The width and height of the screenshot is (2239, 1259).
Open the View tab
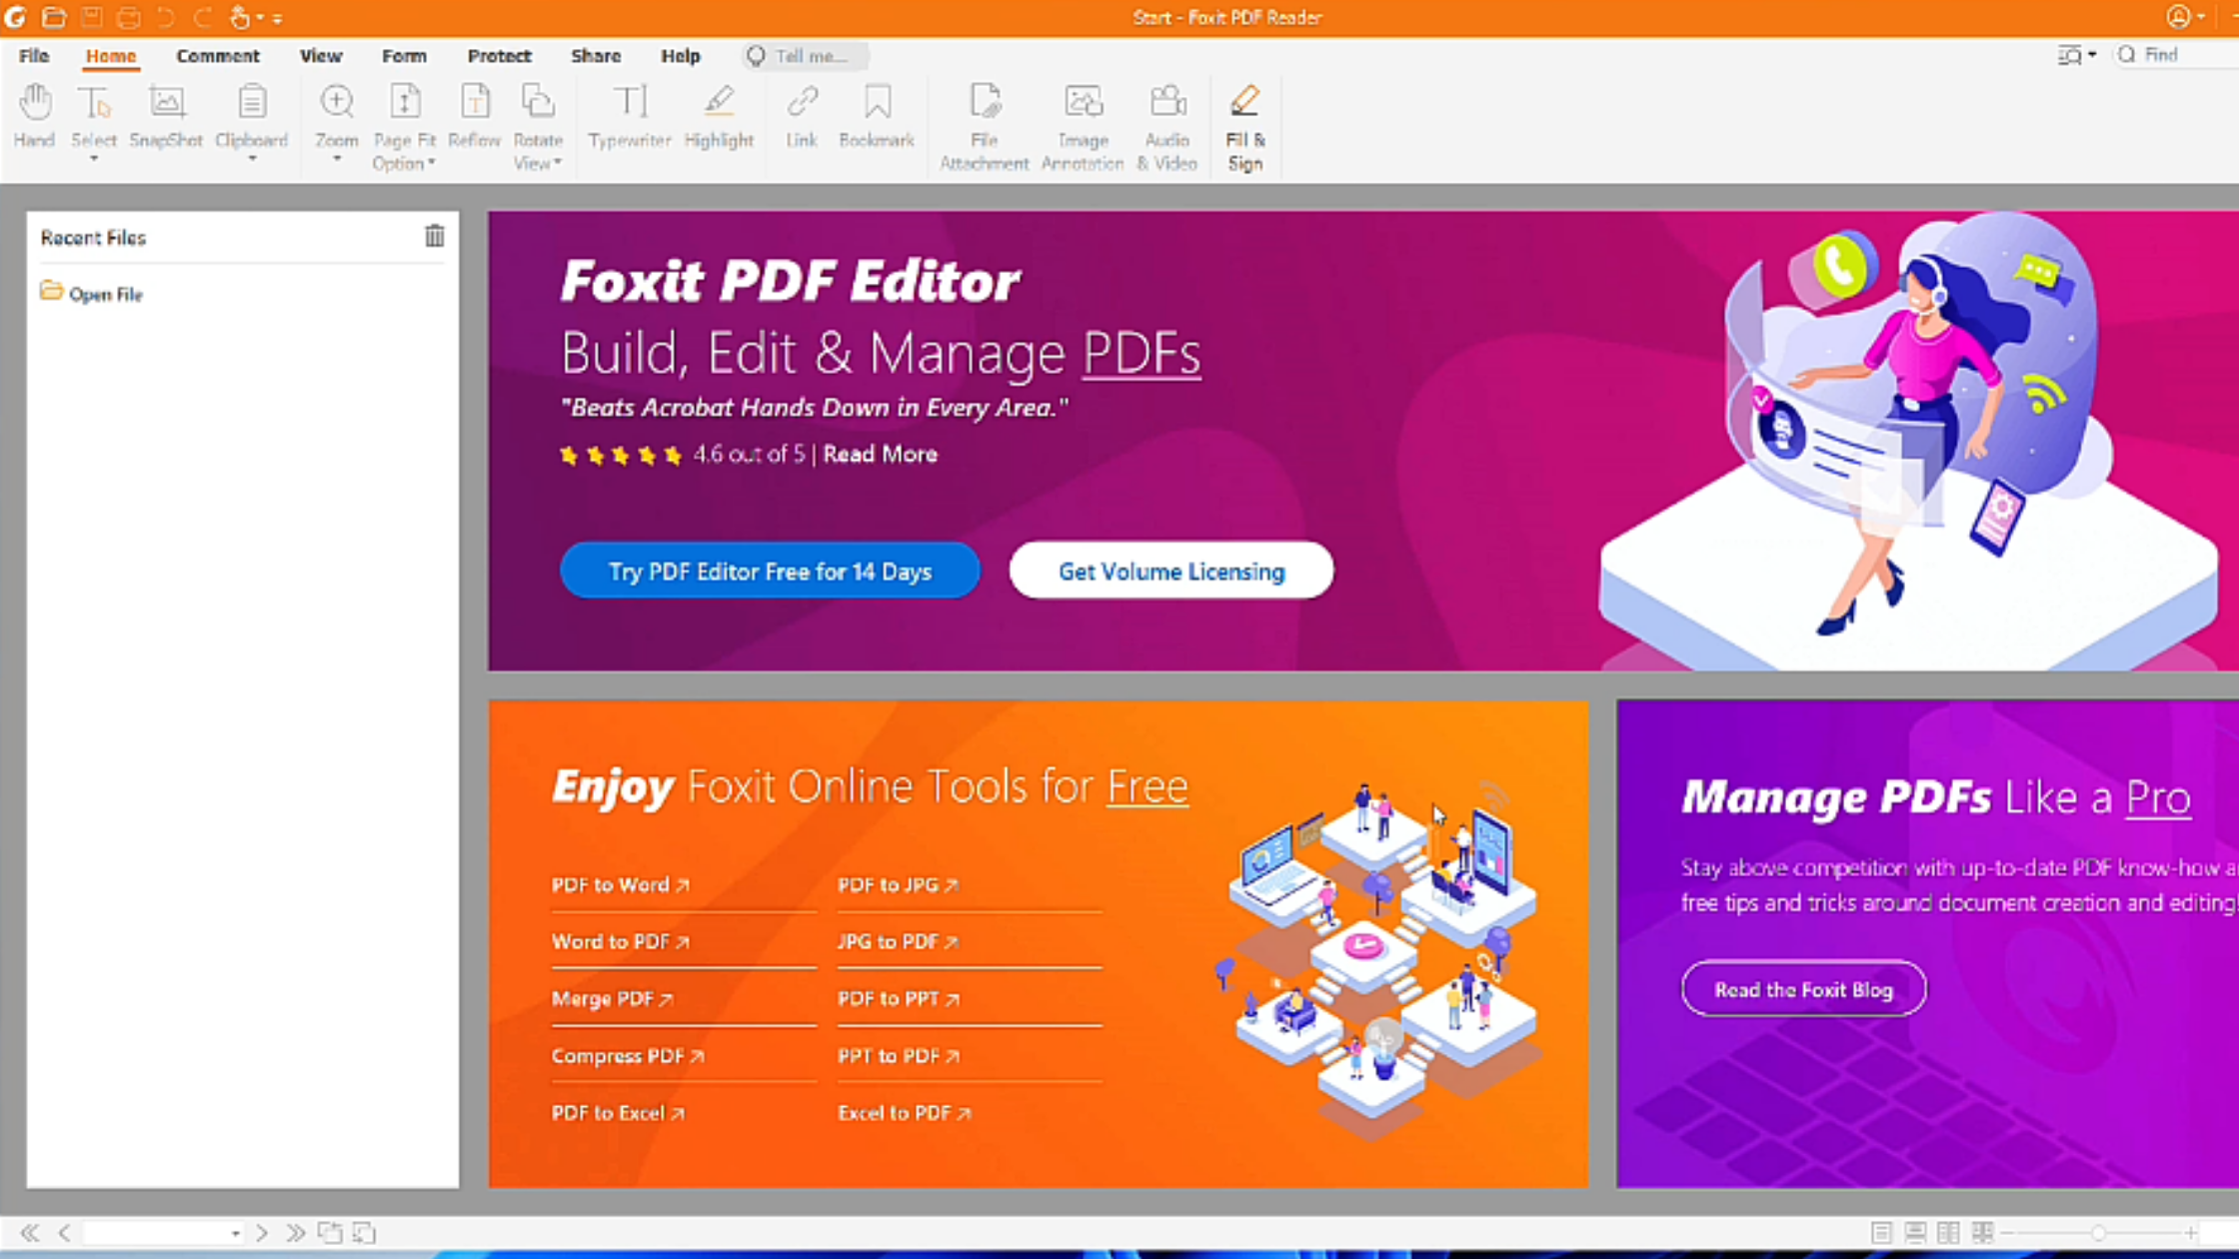[x=321, y=56]
